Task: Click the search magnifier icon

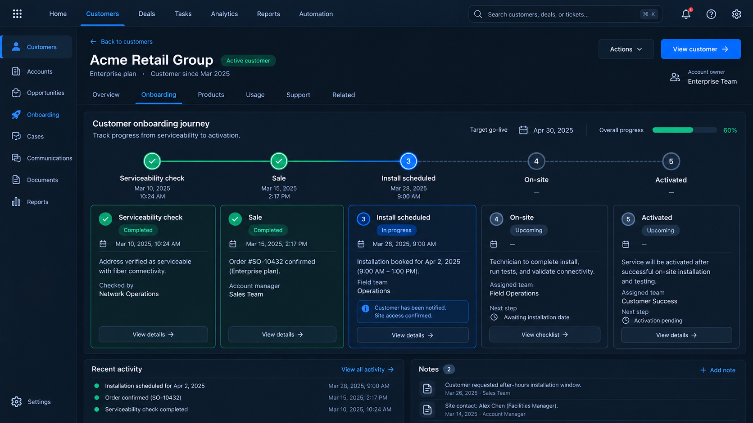Action: click(478, 14)
